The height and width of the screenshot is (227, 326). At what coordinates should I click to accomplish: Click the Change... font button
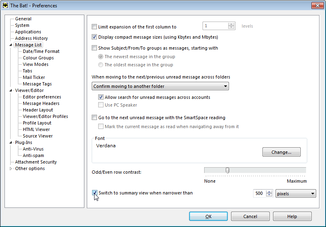pos(281,152)
